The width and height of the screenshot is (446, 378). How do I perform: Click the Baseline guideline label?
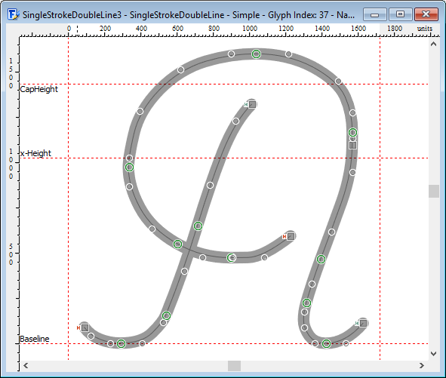pyautogui.click(x=35, y=339)
